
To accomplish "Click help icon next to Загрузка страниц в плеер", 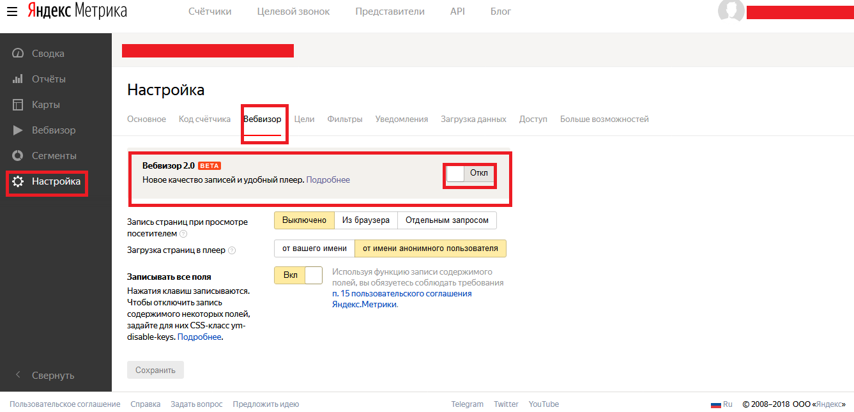I will pyautogui.click(x=232, y=250).
